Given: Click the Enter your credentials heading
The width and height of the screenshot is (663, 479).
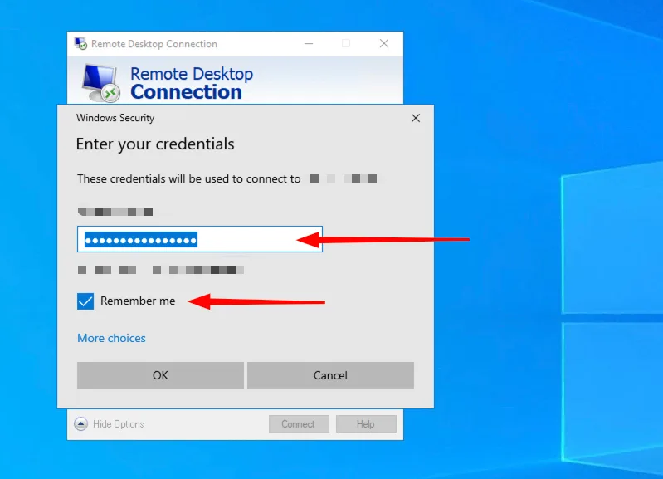Looking at the screenshot, I should click(155, 144).
